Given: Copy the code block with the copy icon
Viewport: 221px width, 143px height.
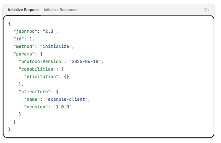Looking at the screenshot, I should pos(207,10).
